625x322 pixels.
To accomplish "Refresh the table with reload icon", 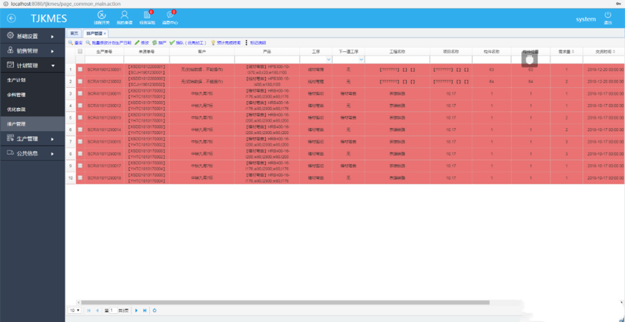I will 155,310.
